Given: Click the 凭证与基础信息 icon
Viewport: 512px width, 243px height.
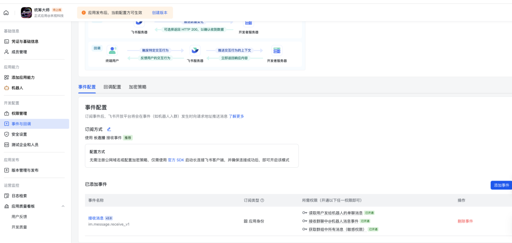Looking at the screenshot, I should [x=6, y=42].
